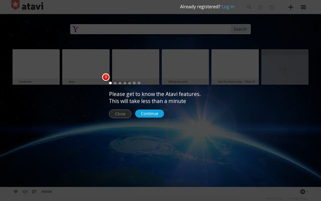
Task: Click the Yahoo Y search engine icon
Action: click(x=75, y=29)
